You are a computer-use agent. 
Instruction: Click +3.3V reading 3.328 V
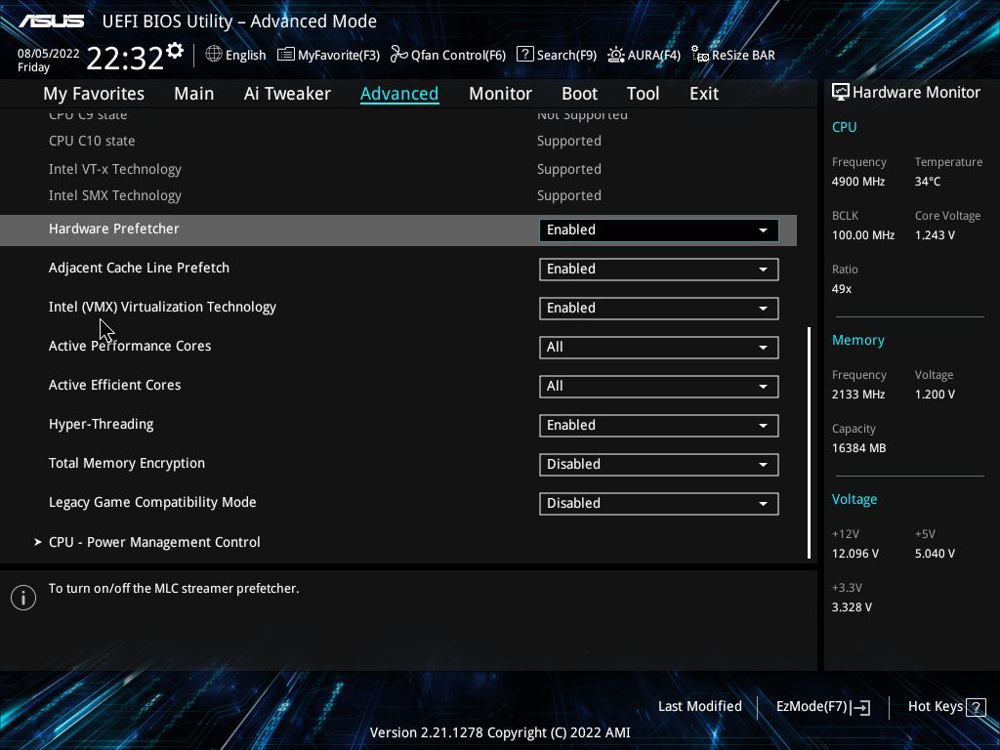pos(852,607)
